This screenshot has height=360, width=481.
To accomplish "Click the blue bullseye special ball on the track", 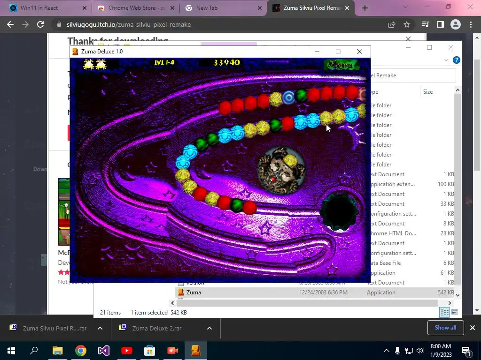I will pos(288,97).
